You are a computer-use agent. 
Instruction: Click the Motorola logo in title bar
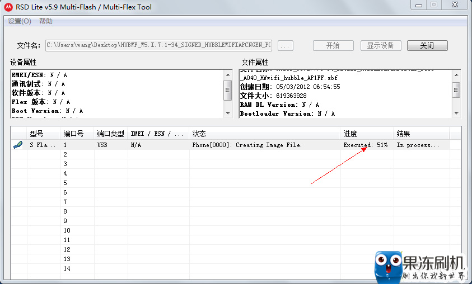(x=8, y=7)
